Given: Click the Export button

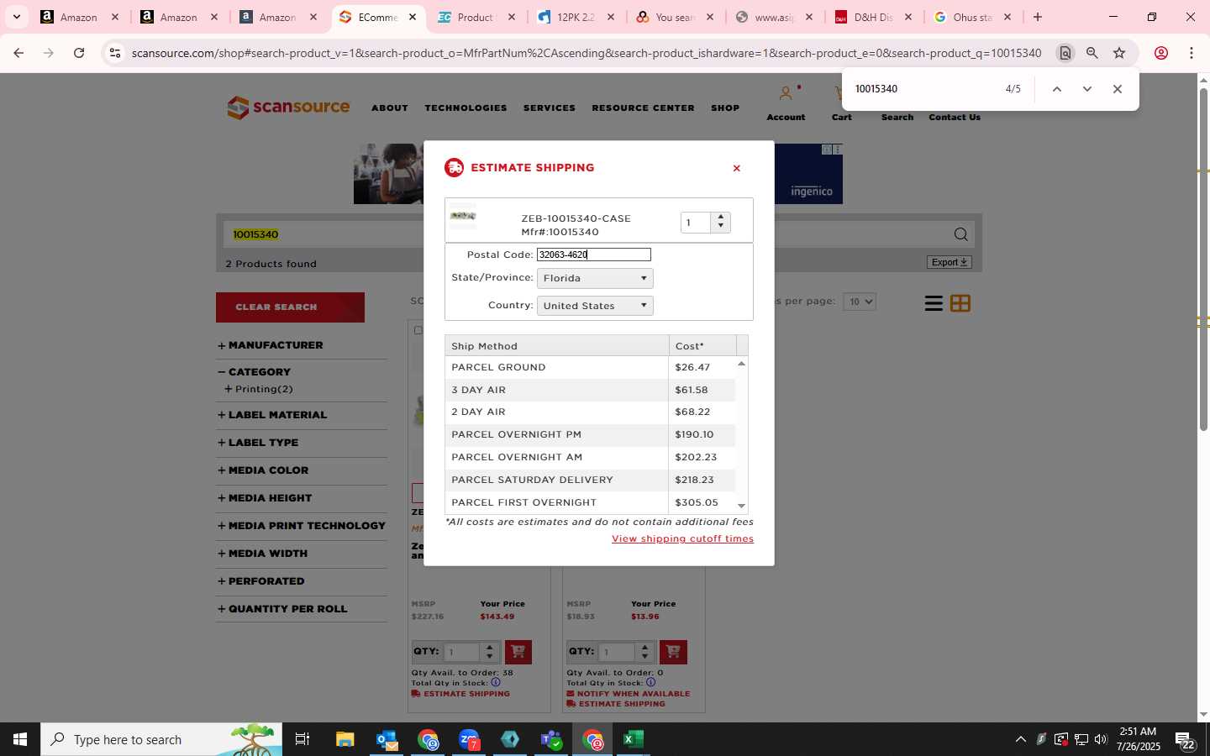Looking at the screenshot, I should pyautogui.click(x=950, y=262).
